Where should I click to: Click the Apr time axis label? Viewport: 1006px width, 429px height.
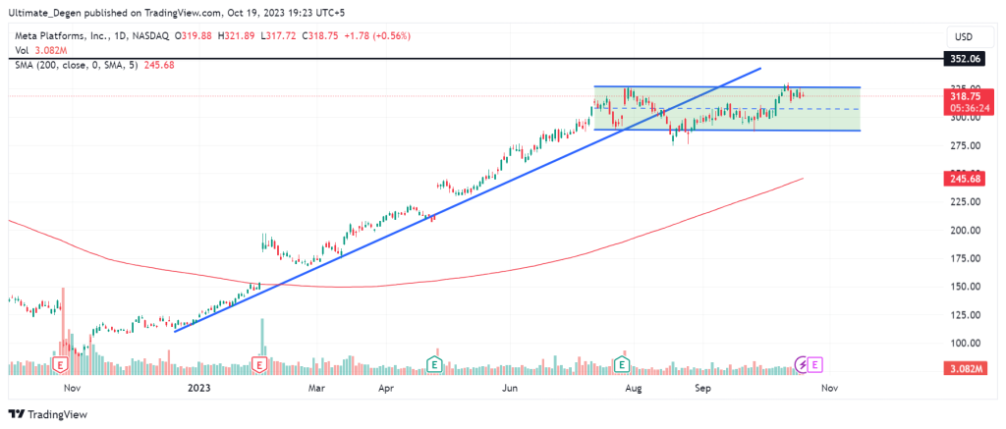click(x=385, y=388)
